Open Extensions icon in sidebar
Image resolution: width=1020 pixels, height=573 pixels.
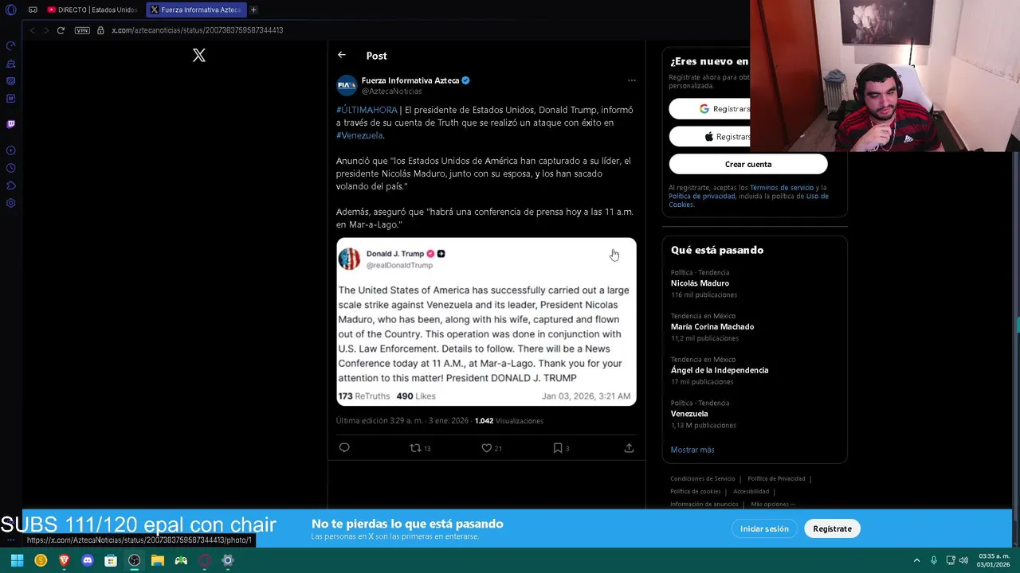(11, 185)
